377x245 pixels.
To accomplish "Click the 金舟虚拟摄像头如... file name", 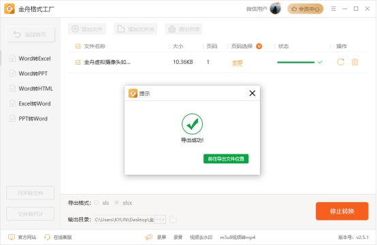I will tap(107, 63).
